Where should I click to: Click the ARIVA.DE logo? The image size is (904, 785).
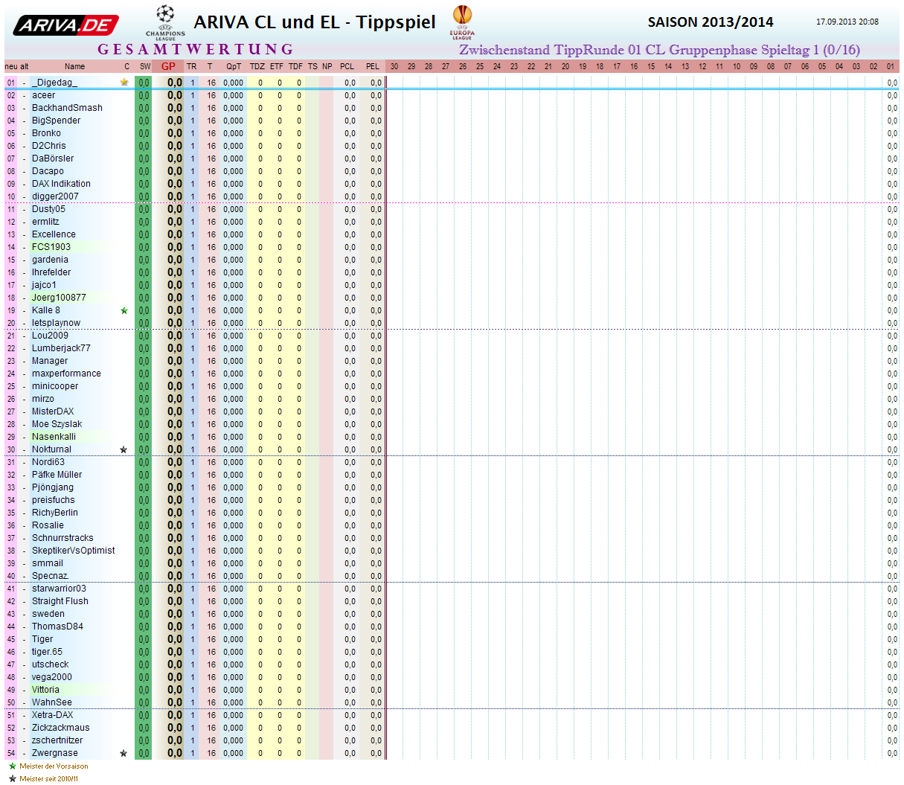(x=65, y=25)
